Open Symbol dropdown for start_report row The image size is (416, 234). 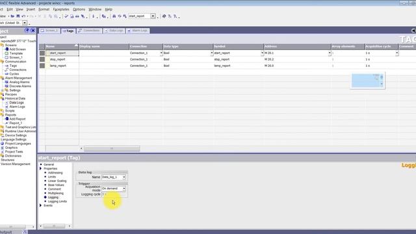[x=262, y=53]
